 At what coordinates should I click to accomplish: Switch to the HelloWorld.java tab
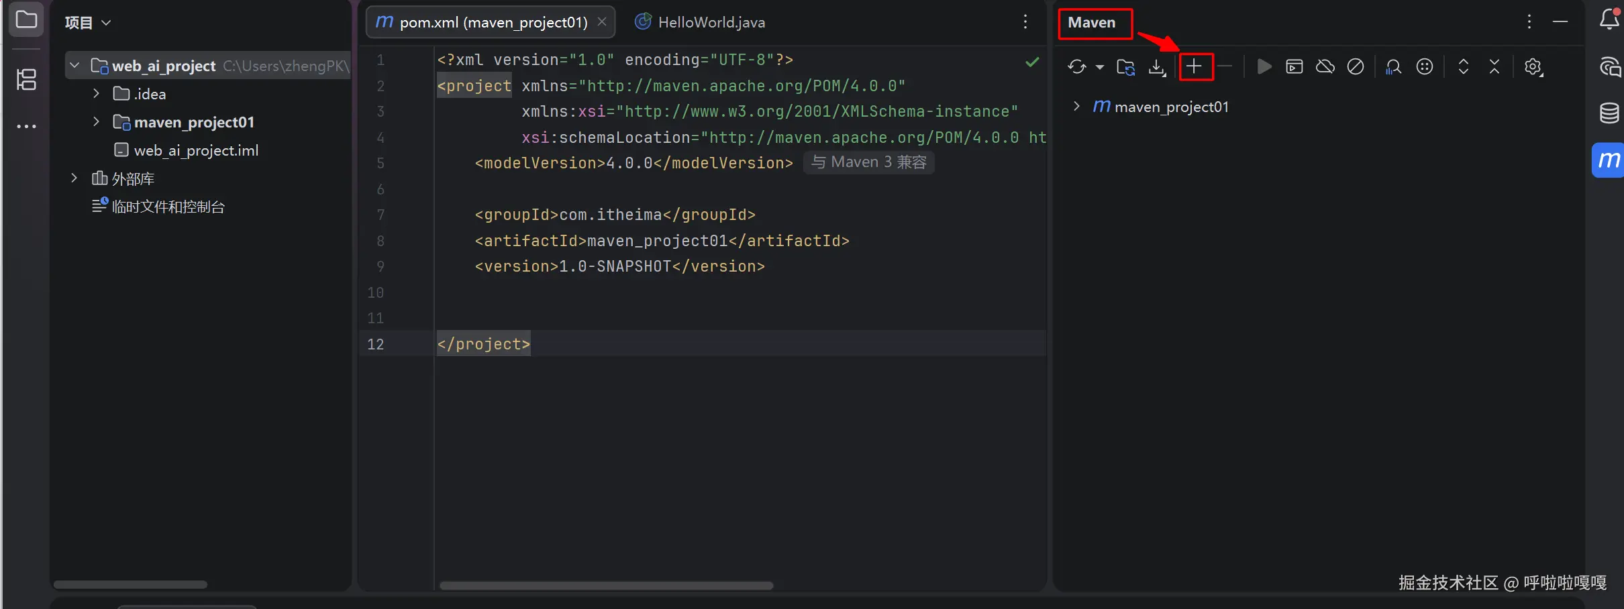click(711, 23)
